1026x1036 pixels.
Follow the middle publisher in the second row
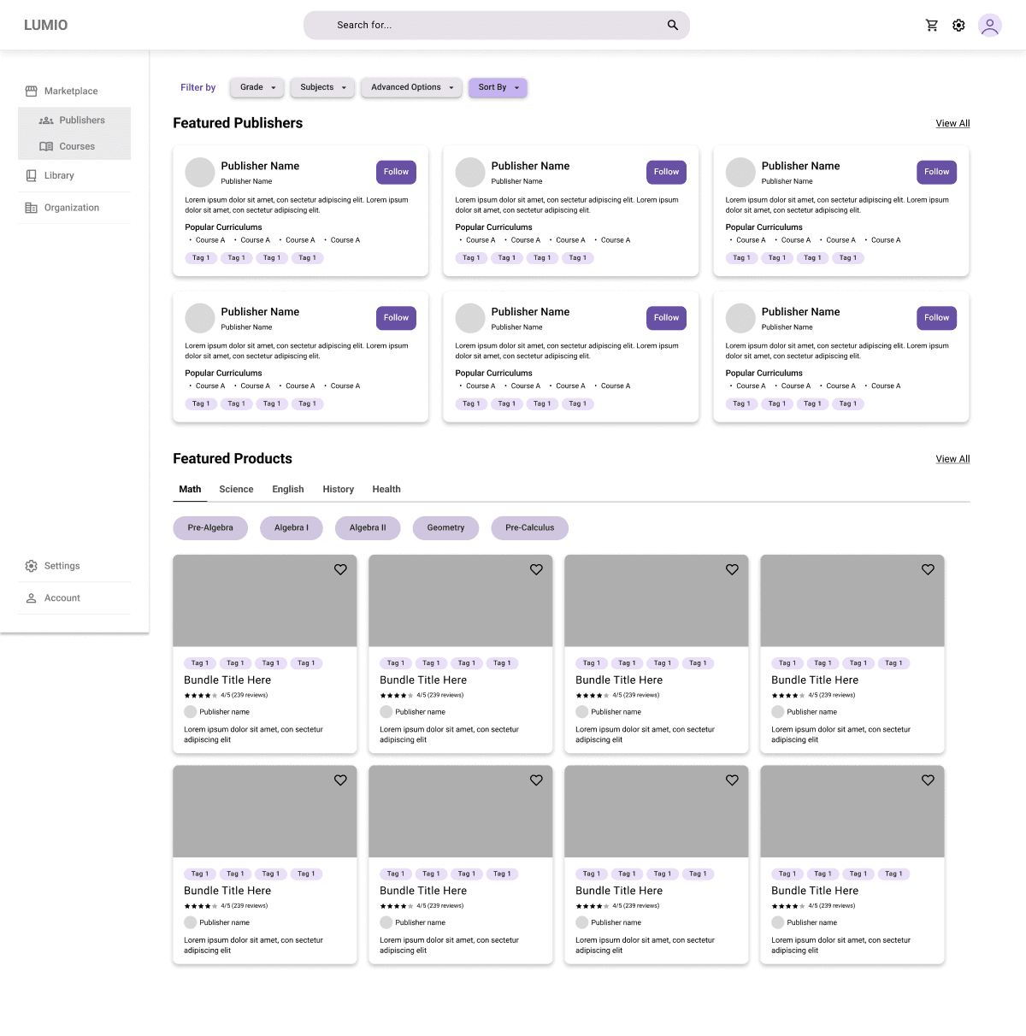point(666,318)
